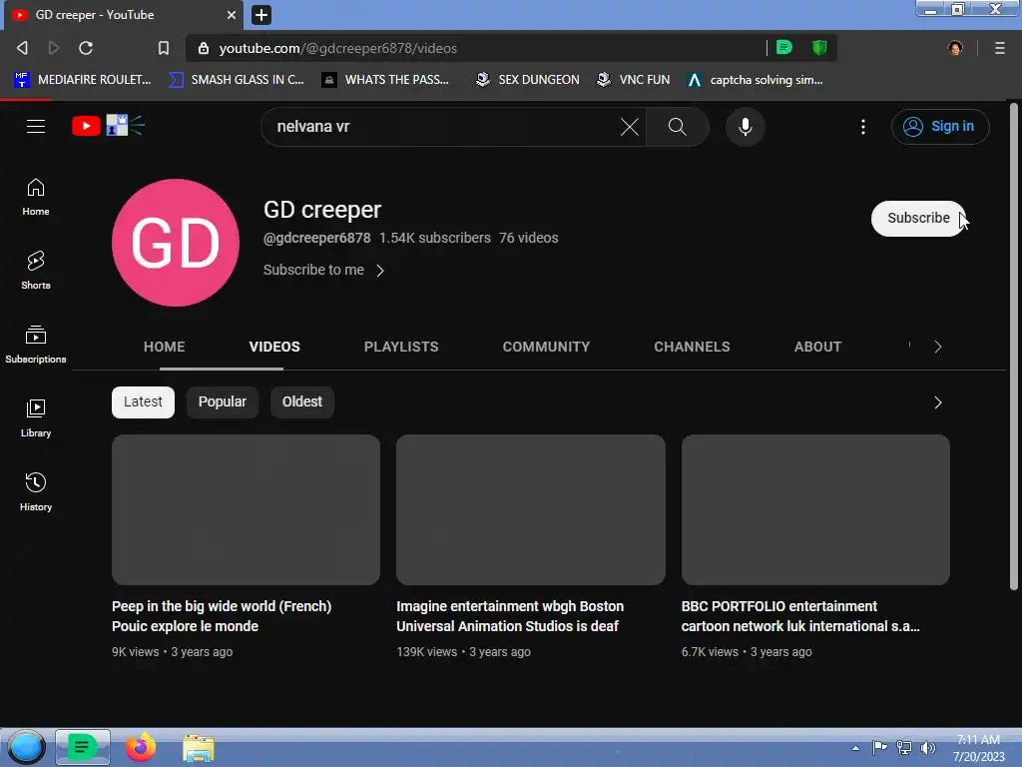Open thumbnail of BBC PORTFOLIO entertainment video

point(815,509)
